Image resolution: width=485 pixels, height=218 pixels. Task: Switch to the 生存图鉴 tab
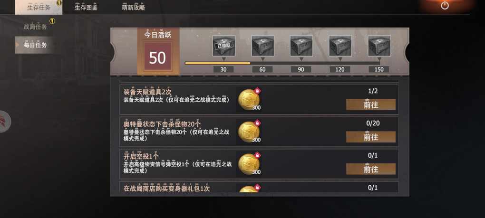[86, 8]
